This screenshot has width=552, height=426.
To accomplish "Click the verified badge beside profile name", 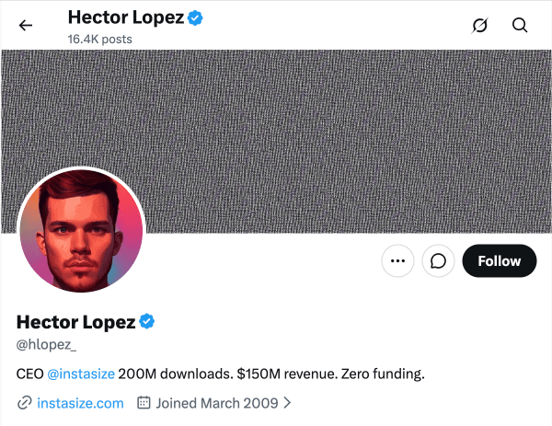I will 147,321.
